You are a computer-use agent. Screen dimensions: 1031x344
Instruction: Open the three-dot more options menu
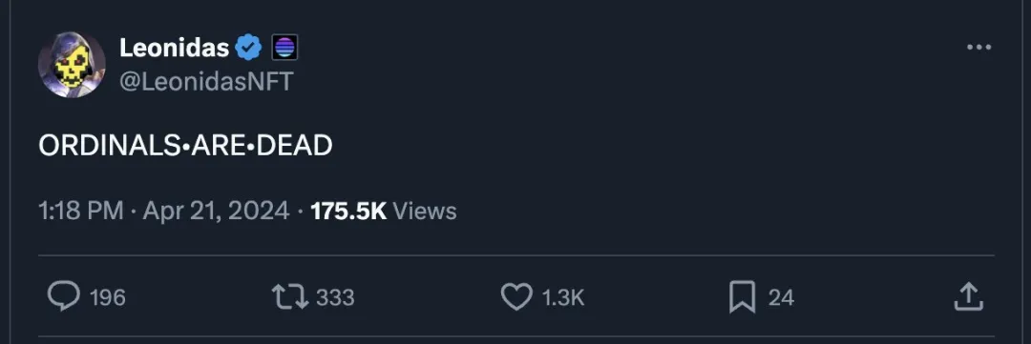pos(978,48)
